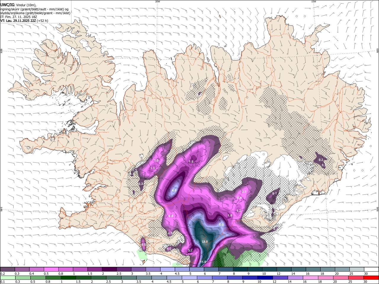The width and height of the screenshot is (379, 284).
Task: Click the violet rain swatch between 12 and 14
Action: click(x=280, y=277)
